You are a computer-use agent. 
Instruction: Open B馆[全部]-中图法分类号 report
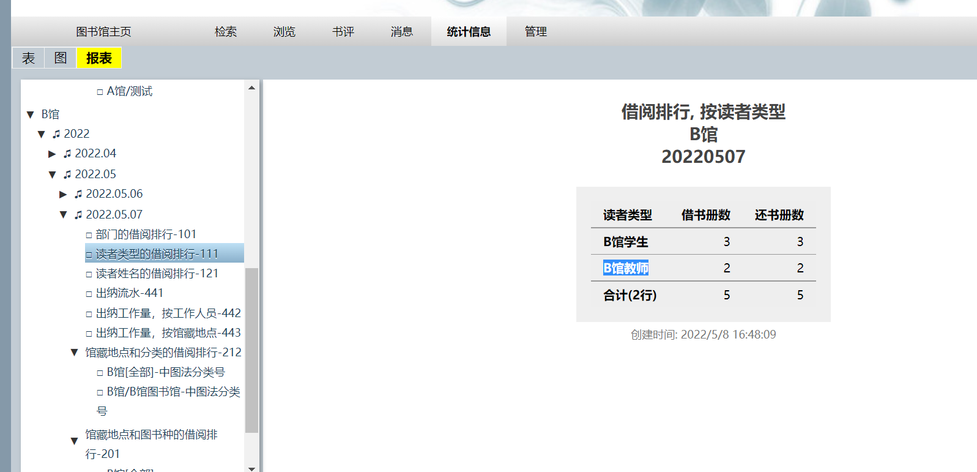(x=166, y=372)
